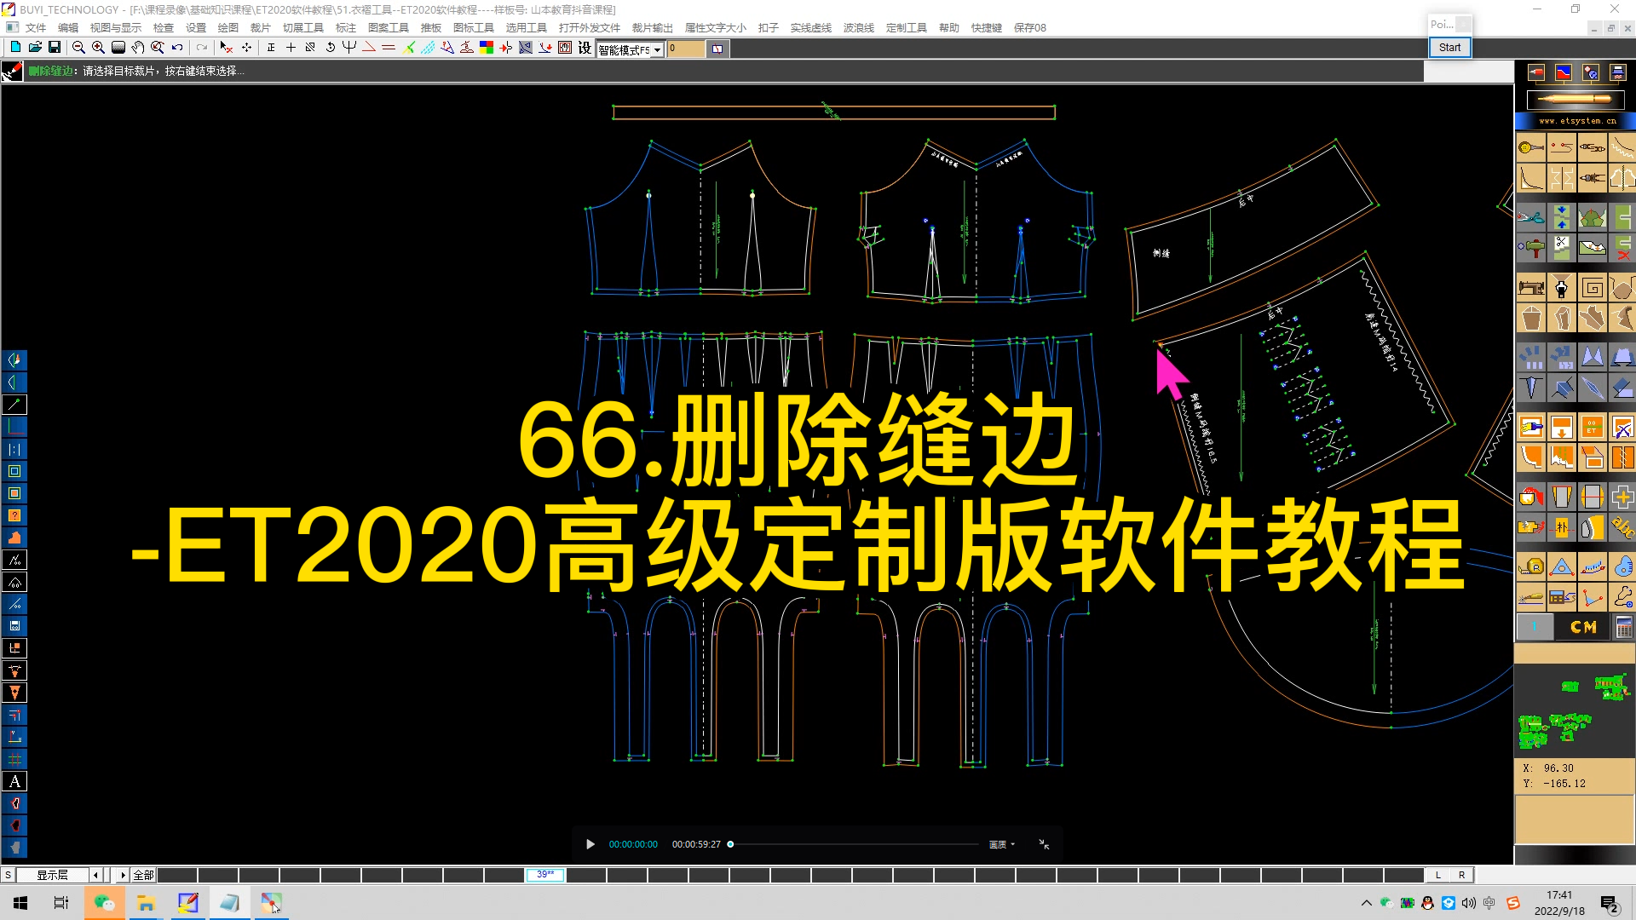This screenshot has height=920, width=1636.
Task: Click the rotate tool icon
Action: click(330, 48)
